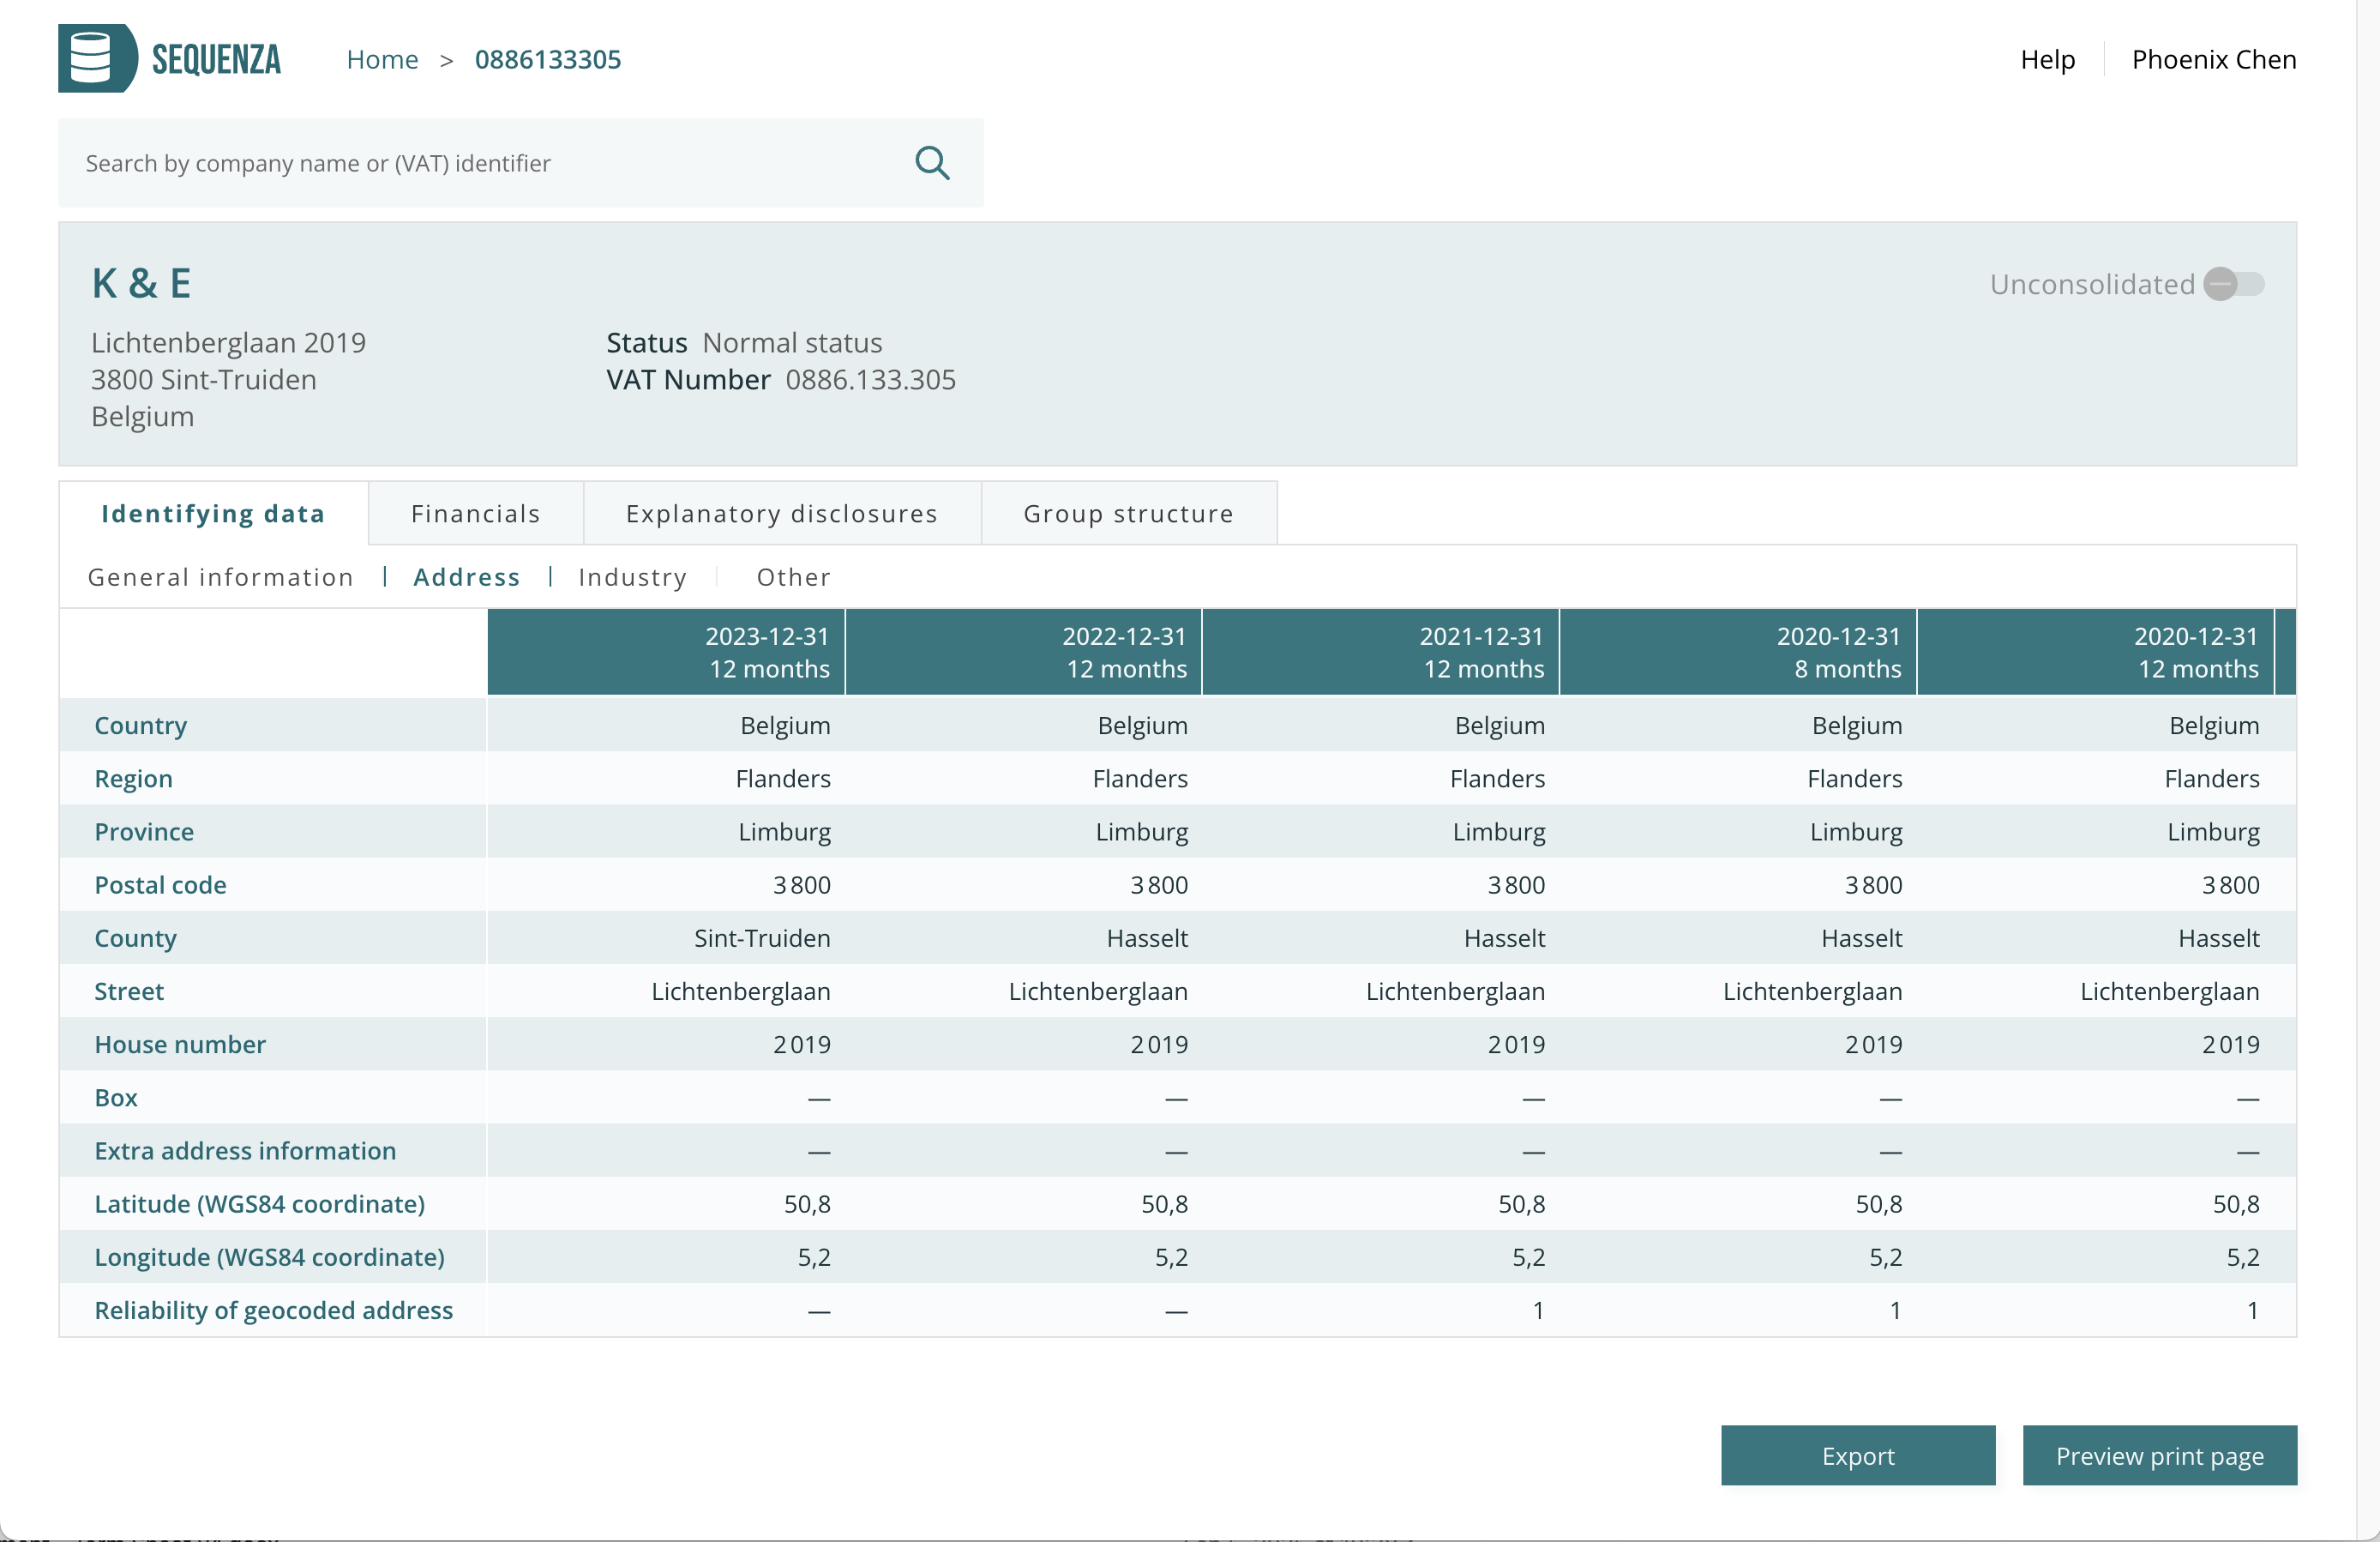Click the Export button
The image size is (2380, 1542).
point(1857,1455)
